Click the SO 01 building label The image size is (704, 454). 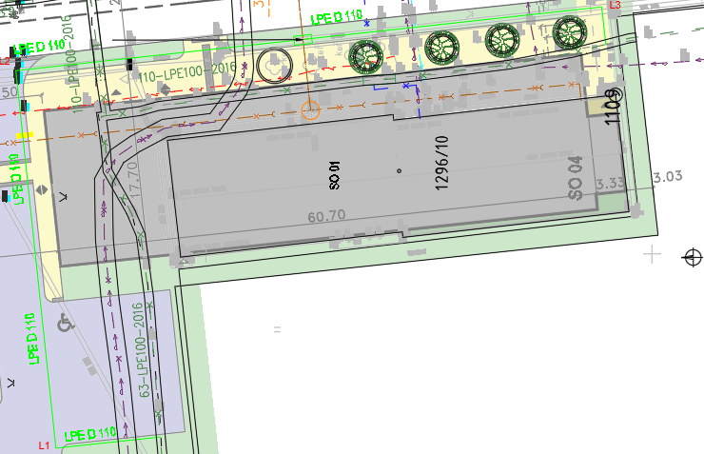tap(335, 172)
